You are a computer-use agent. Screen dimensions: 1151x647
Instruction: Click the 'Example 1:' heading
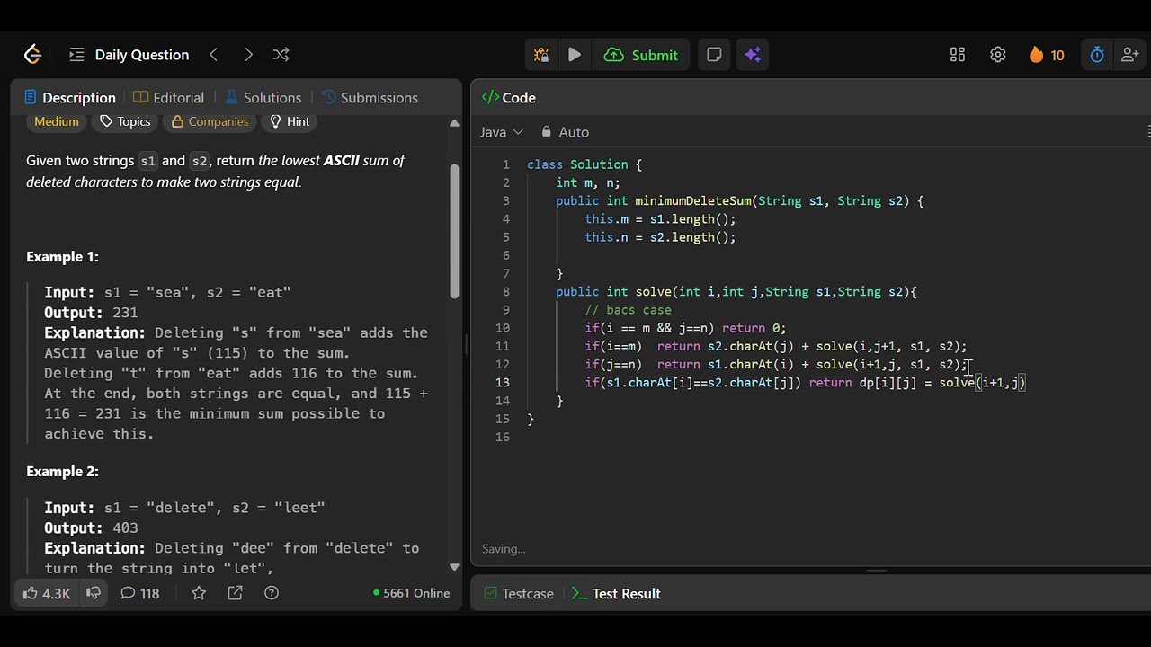click(x=62, y=257)
